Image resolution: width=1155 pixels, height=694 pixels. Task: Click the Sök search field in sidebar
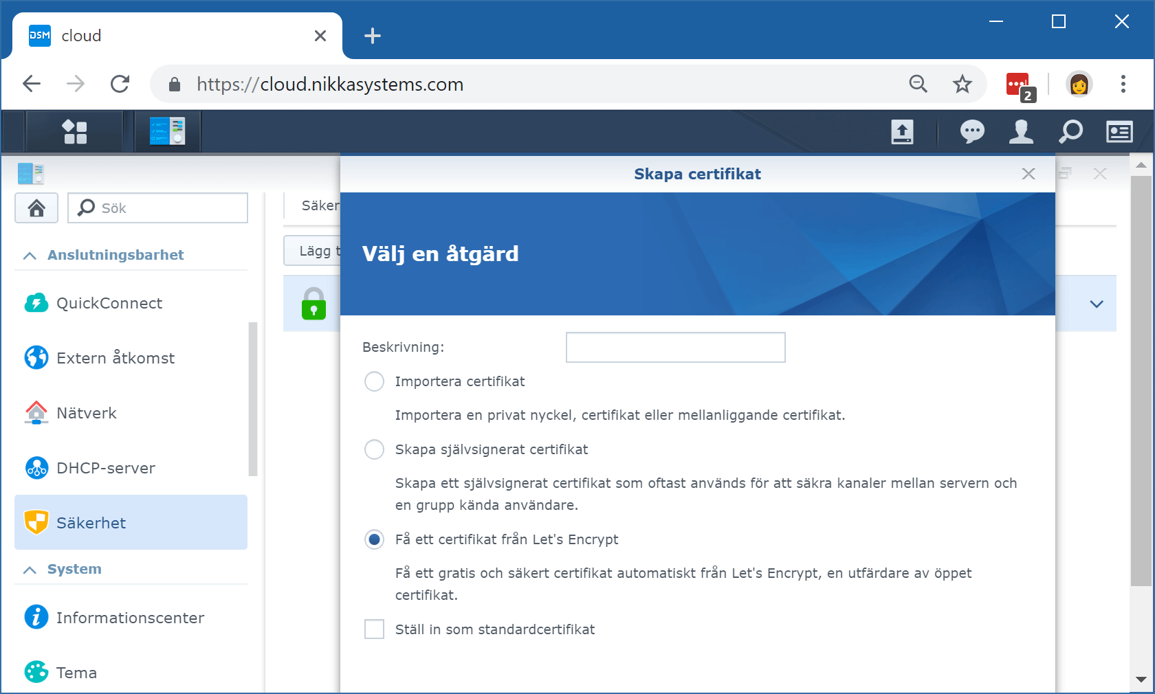[157, 208]
